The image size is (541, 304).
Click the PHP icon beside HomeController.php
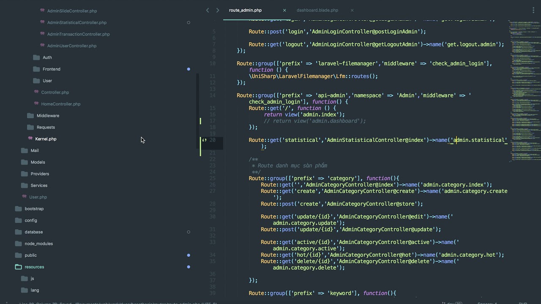pyautogui.click(x=36, y=104)
